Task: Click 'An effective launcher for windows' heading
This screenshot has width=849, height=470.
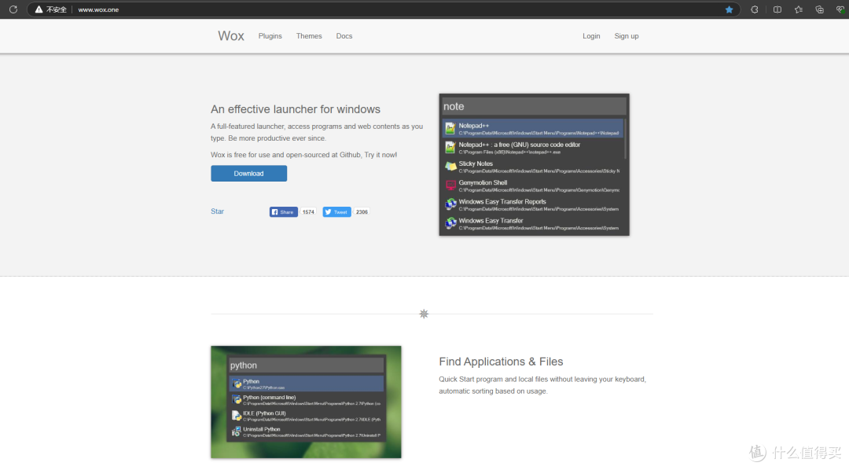Action: tap(295, 109)
